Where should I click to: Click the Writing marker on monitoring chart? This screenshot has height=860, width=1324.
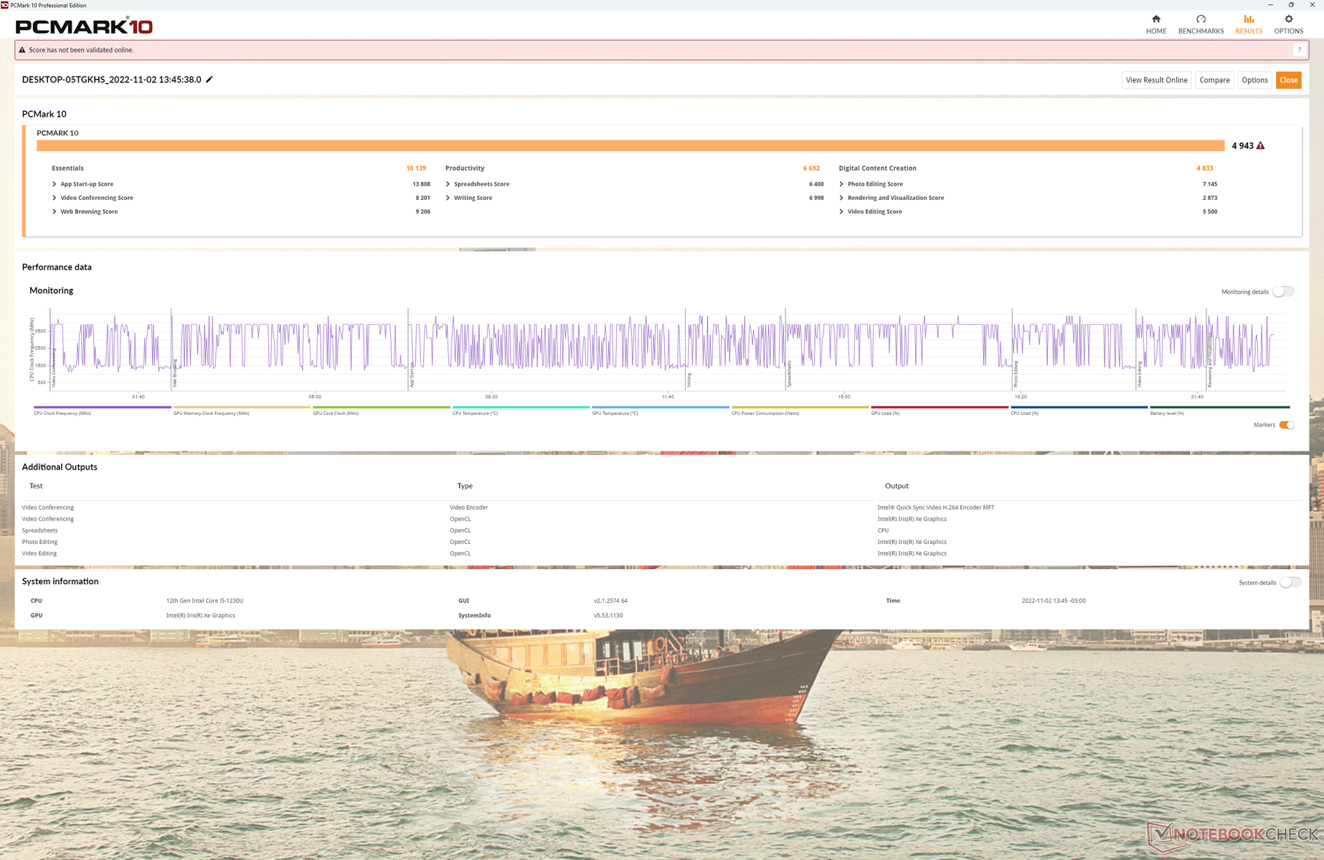[689, 380]
